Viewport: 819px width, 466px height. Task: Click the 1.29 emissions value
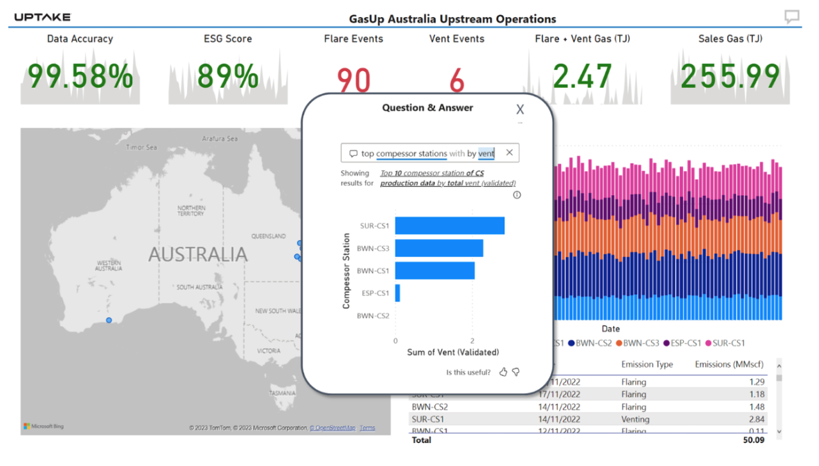(x=757, y=382)
